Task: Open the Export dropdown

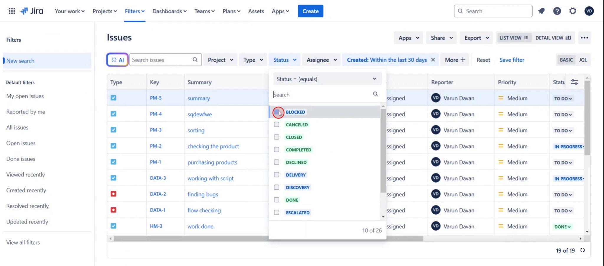Action: point(476,38)
